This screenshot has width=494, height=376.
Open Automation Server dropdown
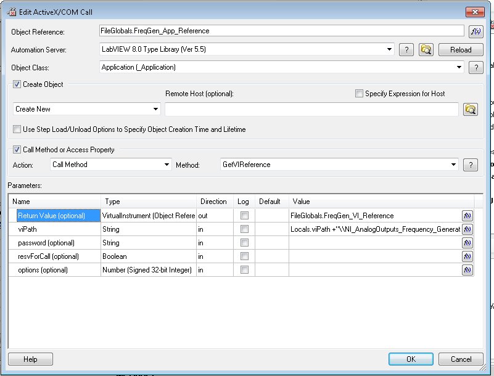point(389,49)
